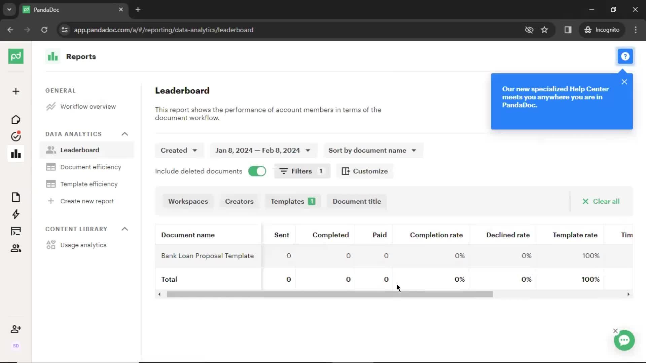Click the Contacts icon in sidebar
This screenshot has width=646, height=363.
click(x=15, y=248)
